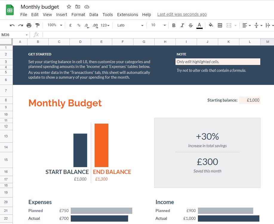Open the print dialog

coord(29,25)
